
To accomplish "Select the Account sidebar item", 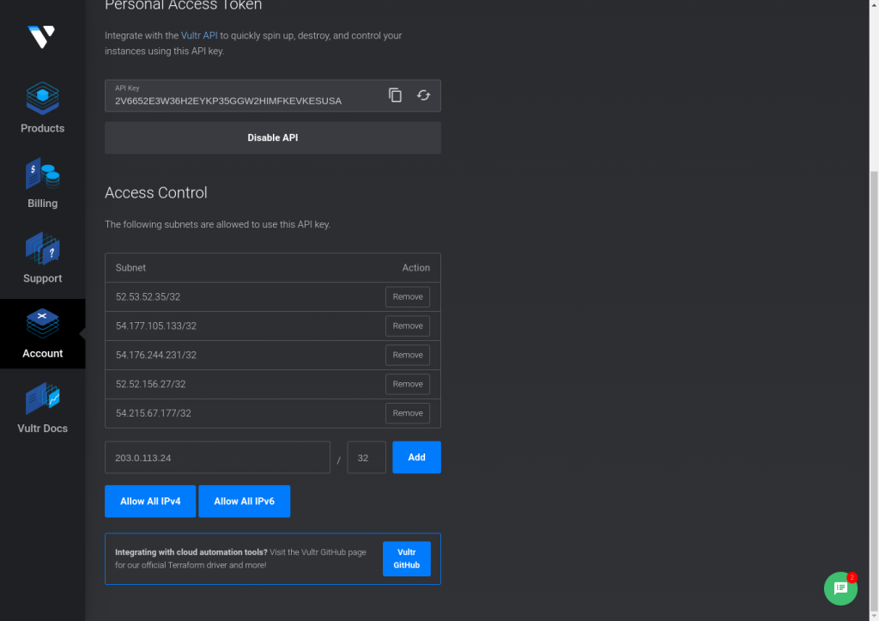I will 42,334.
